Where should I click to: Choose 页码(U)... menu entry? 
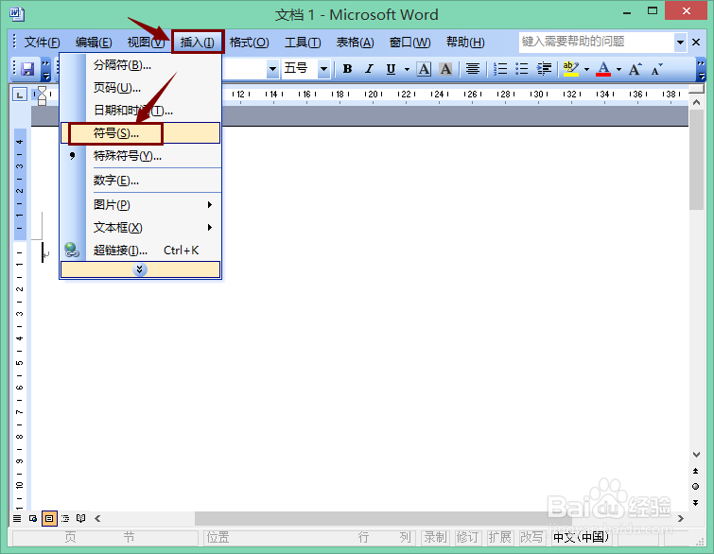tap(140, 87)
